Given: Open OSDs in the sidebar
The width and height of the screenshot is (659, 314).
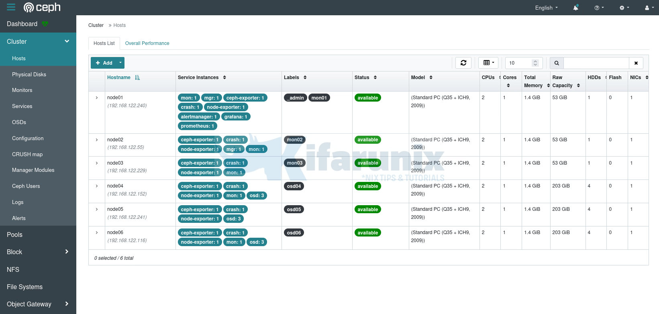Looking at the screenshot, I should [19, 122].
